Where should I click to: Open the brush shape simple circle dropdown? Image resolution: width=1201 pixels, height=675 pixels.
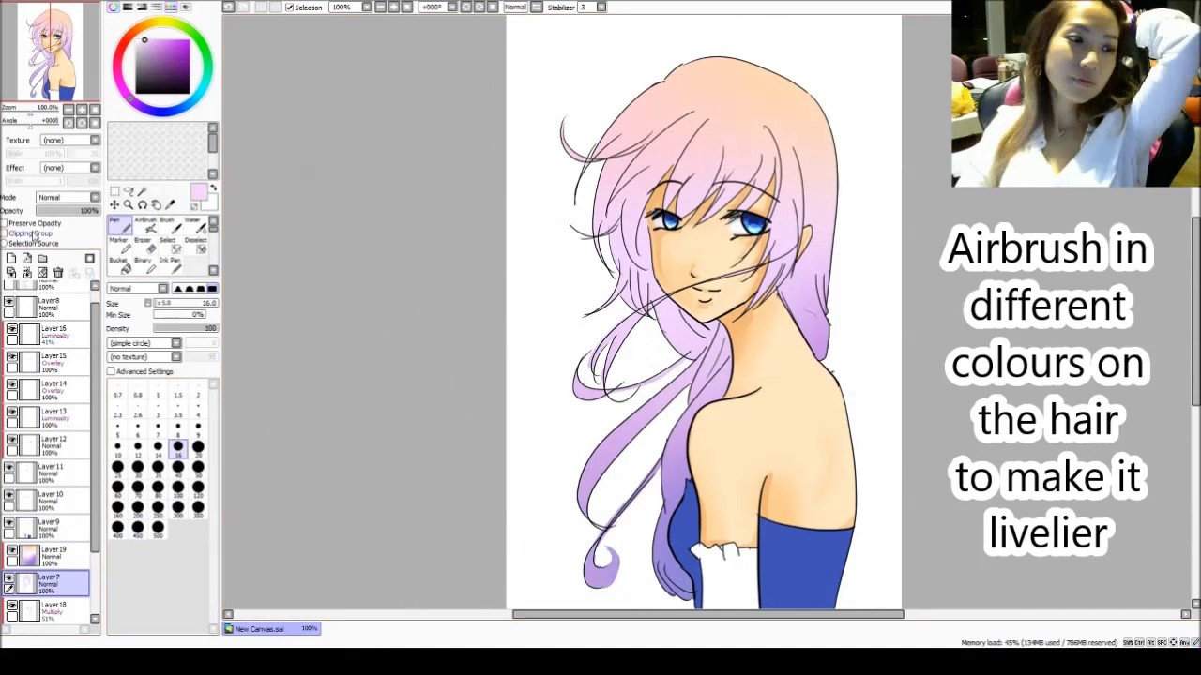[x=144, y=343]
